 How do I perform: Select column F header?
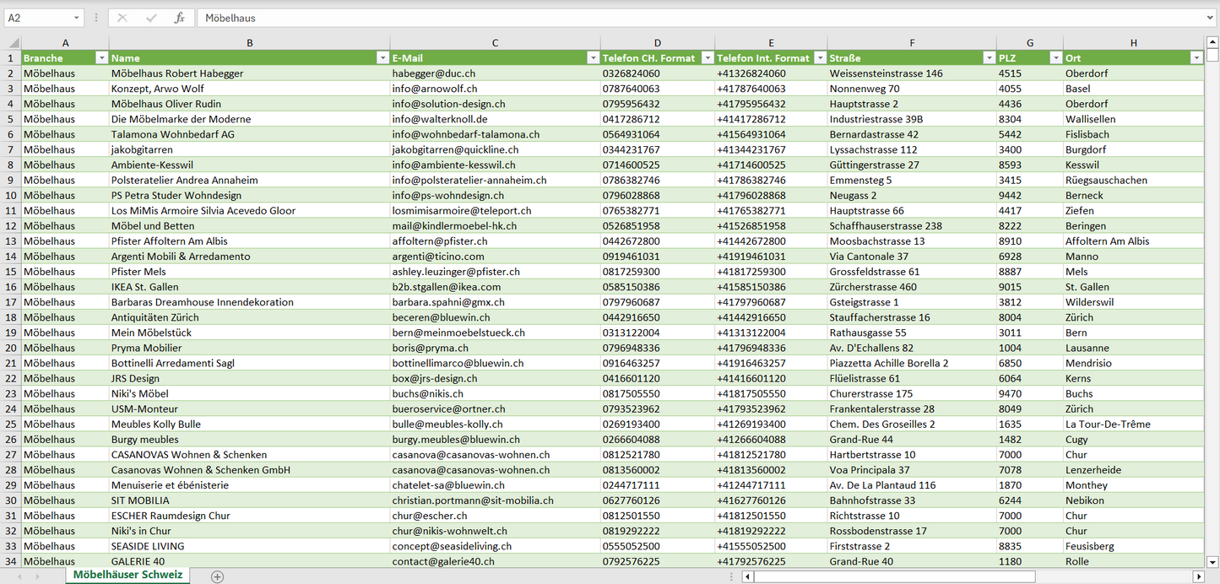(912, 43)
